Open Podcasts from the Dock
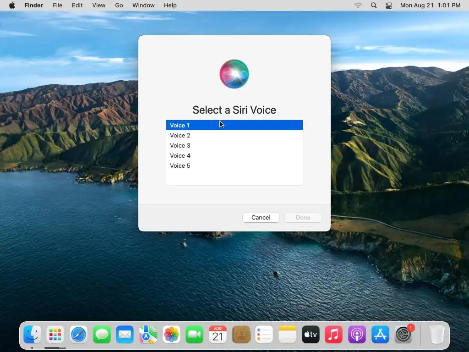Viewport: 469px width, 352px height. [x=357, y=334]
